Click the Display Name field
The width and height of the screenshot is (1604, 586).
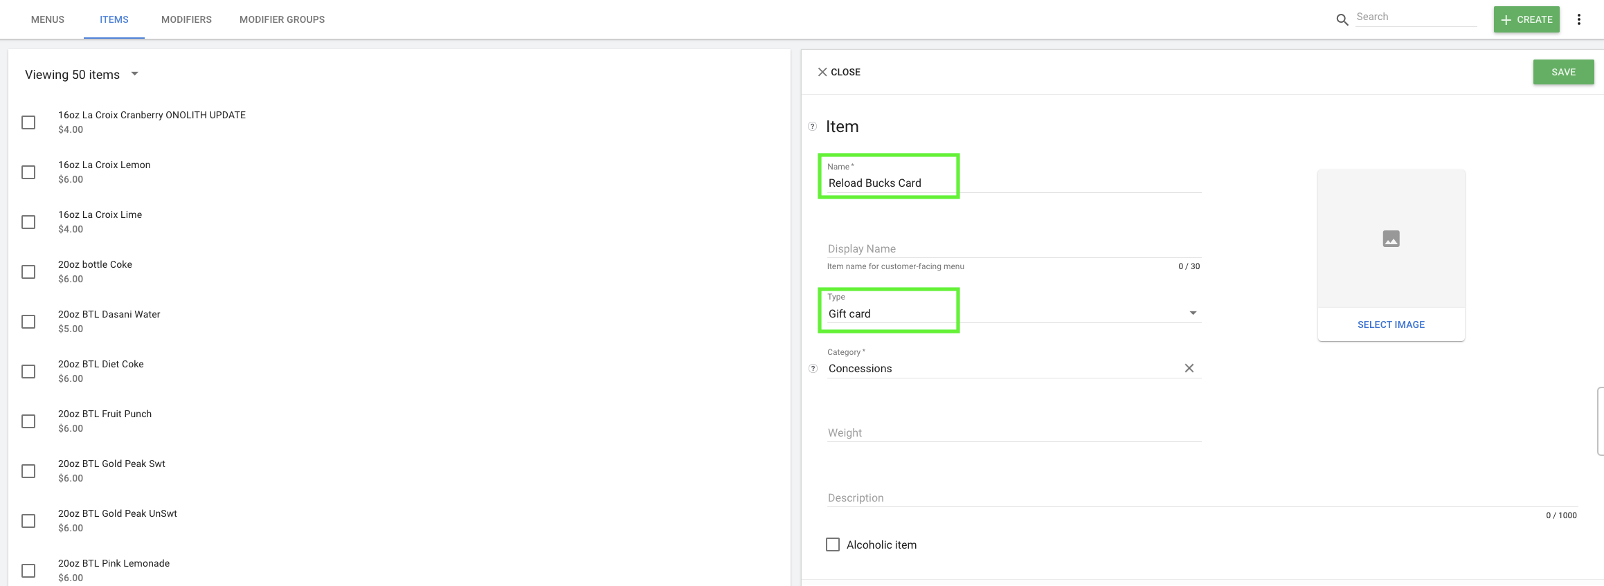tap(1014, 248)
